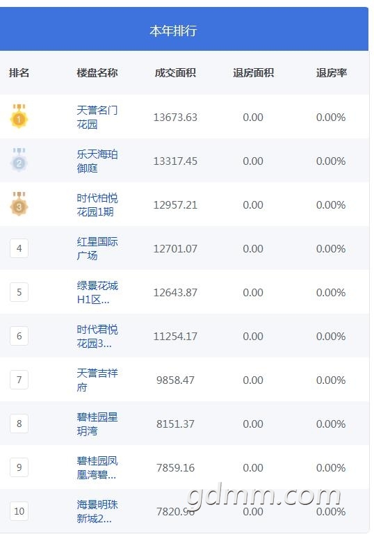Open the 碧桂园星玥湾 property link
The image size is (374, 539).
pos(97,424)
